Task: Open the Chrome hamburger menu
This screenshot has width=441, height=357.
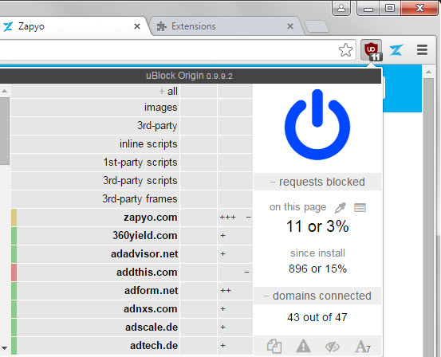Action: [422, 50]
